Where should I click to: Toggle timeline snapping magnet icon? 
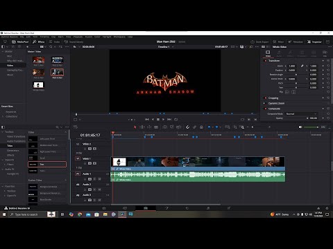[x=187, y=127]
